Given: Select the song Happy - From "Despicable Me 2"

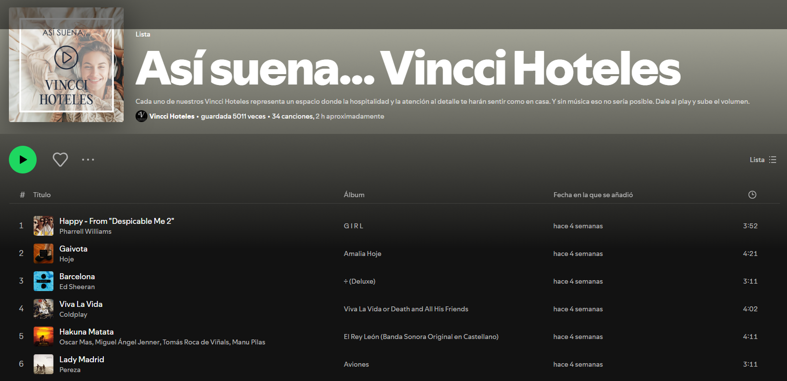Looking at the screenshot, I should click(x=117, y=221).
